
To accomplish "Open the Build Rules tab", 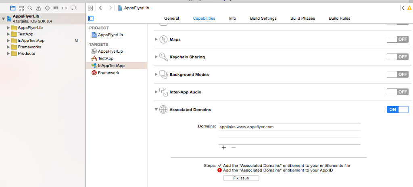I will coord(340,18).
